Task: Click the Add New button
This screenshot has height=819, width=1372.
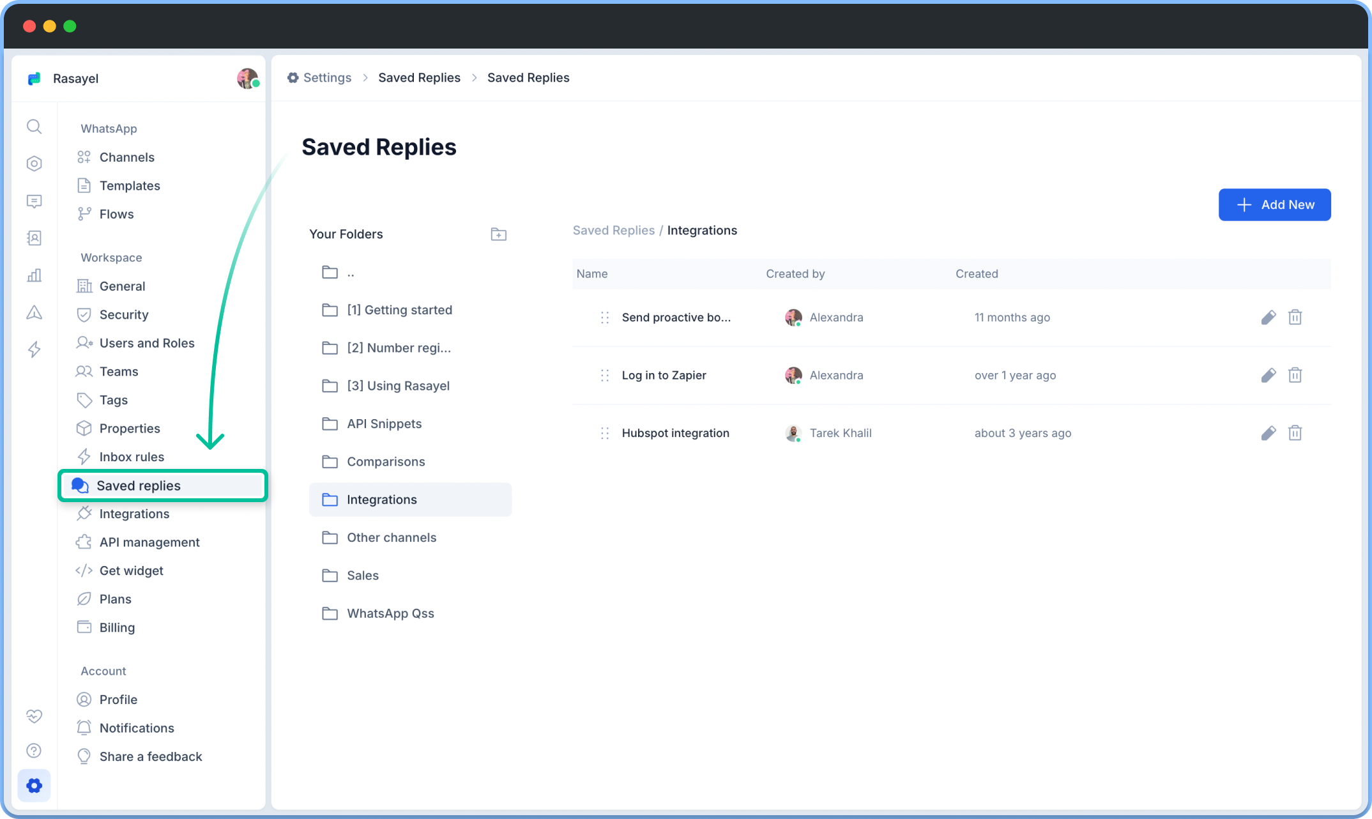Action: [x=1274, y=205]
